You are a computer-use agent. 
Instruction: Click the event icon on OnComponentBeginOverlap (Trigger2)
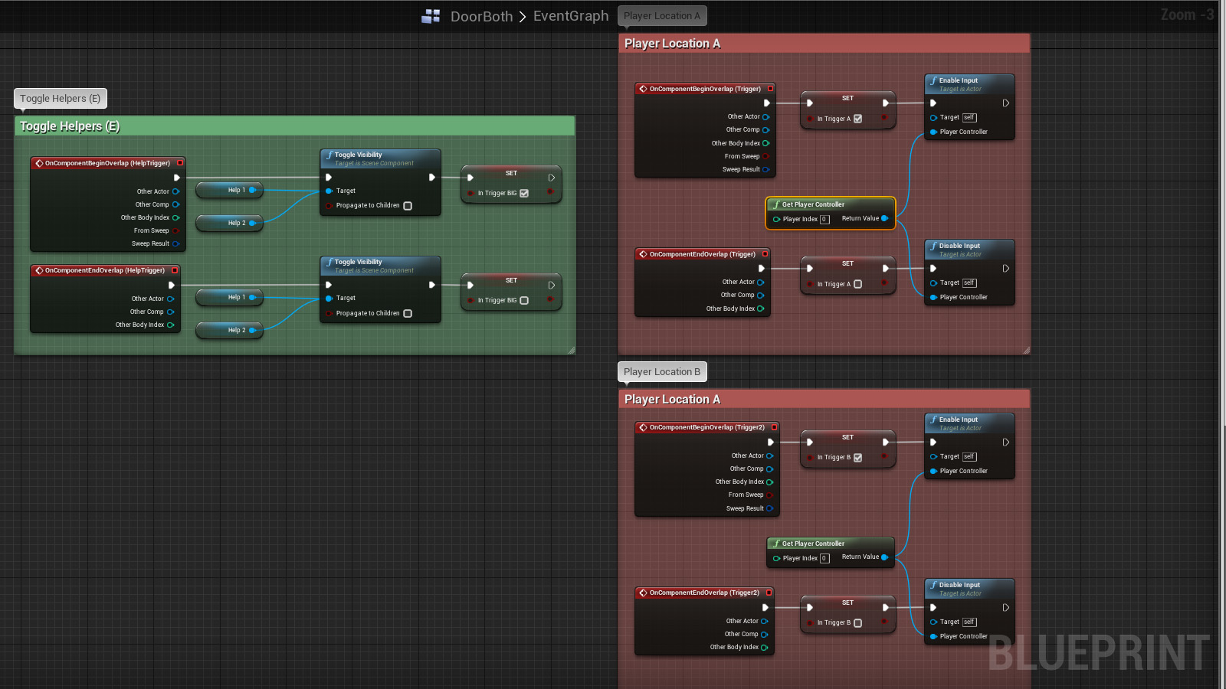point(644,427)
